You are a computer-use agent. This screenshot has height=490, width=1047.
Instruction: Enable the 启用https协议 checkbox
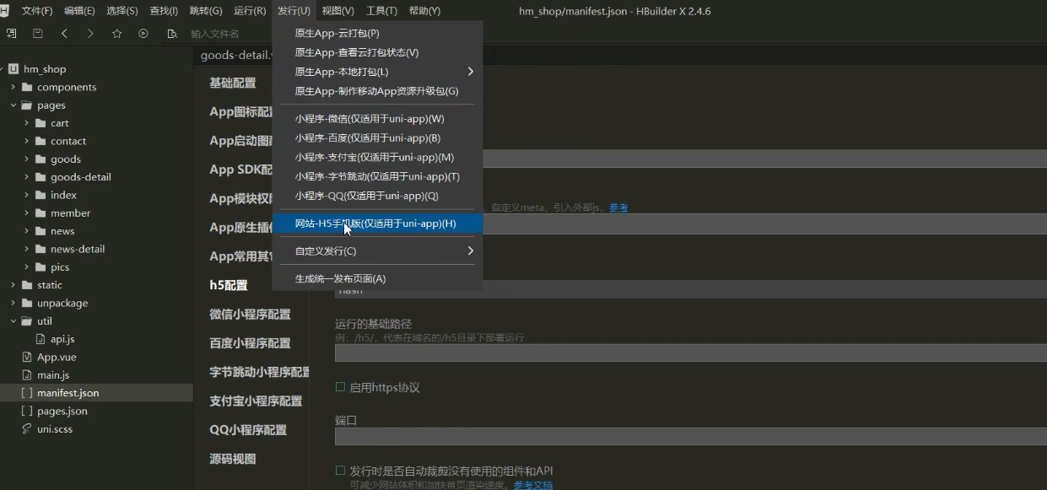[x=341, y=387]
